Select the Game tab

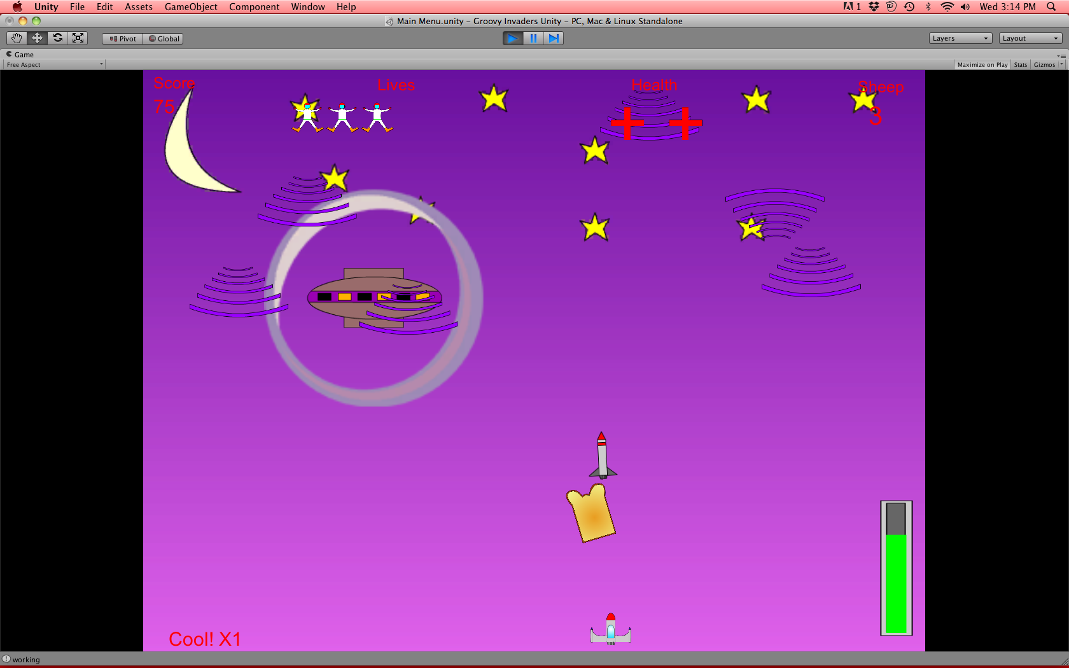click(x=20, y=55)
